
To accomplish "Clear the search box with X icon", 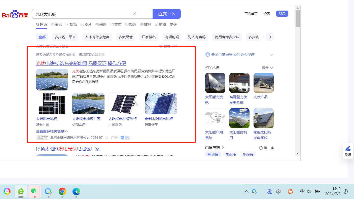I will [134, 14].
